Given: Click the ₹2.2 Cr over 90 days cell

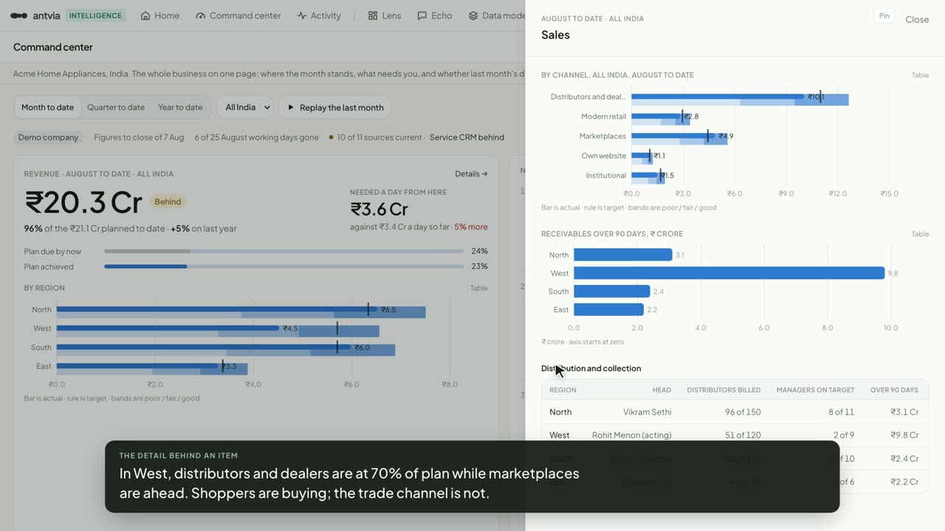Looking at the screenshot, I should pyautogui.click(x=904, y=482).
